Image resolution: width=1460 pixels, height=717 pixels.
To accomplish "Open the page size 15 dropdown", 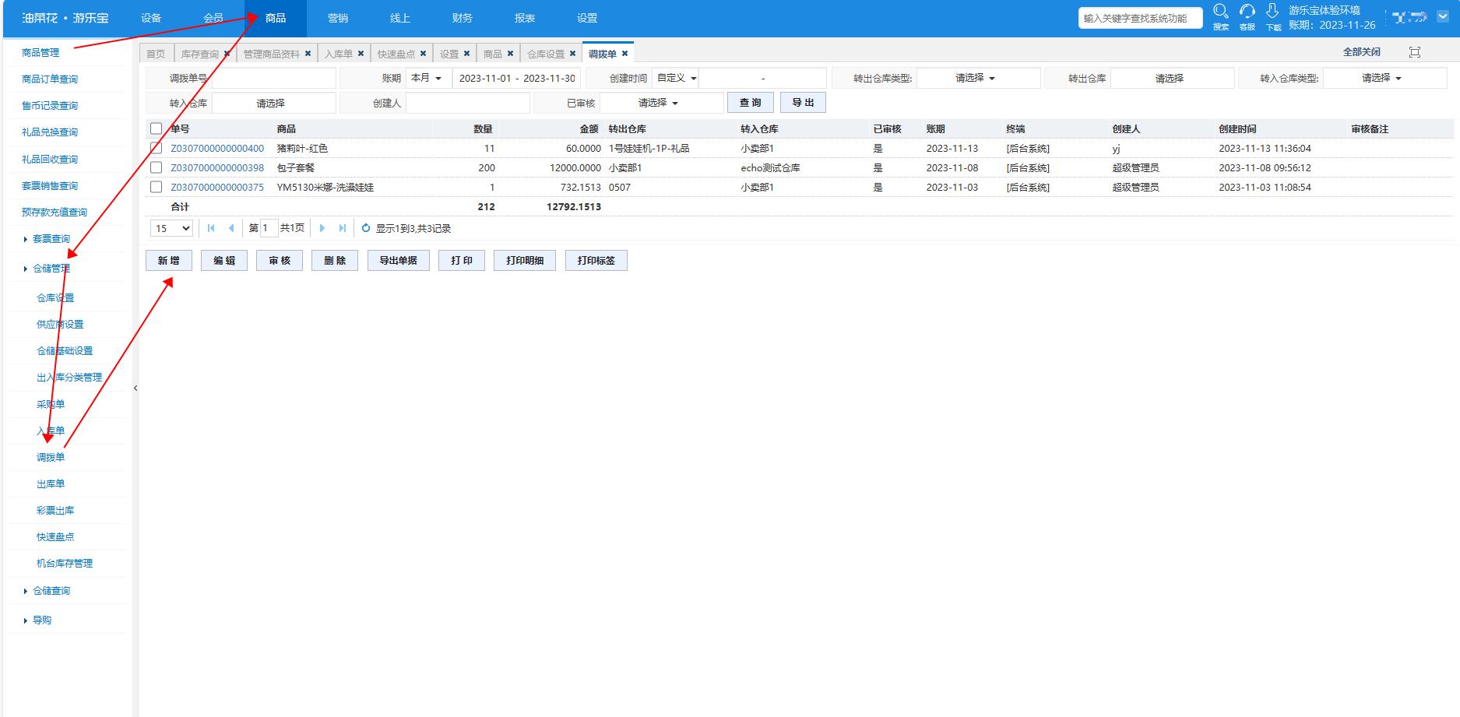I will pyautogui.click(x=171, y=228).
